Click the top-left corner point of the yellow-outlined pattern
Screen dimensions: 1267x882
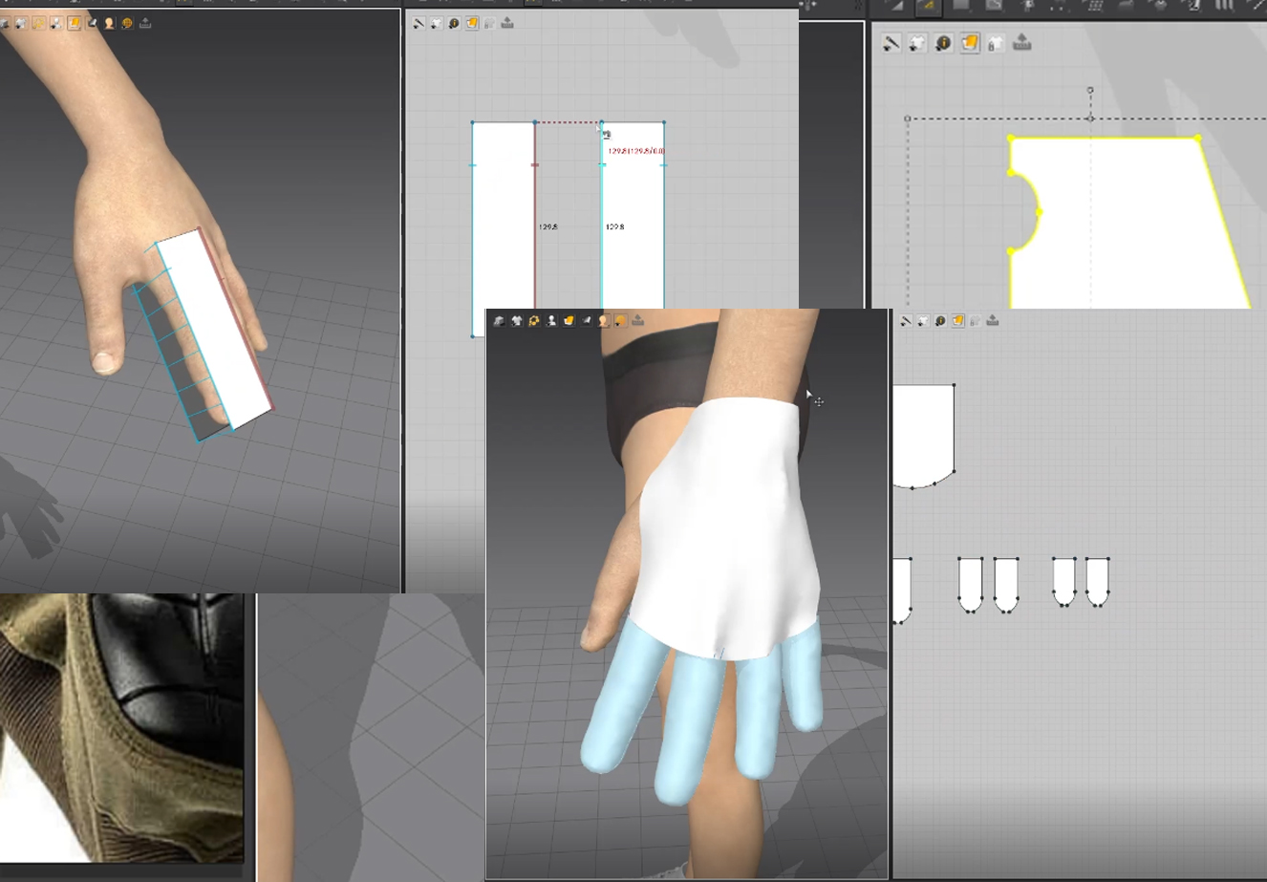point(1011,139)
